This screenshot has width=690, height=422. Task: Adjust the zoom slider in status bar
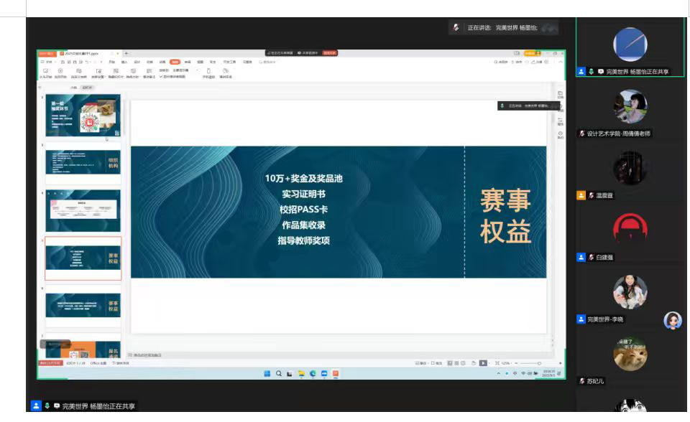[x=539, y=363]
